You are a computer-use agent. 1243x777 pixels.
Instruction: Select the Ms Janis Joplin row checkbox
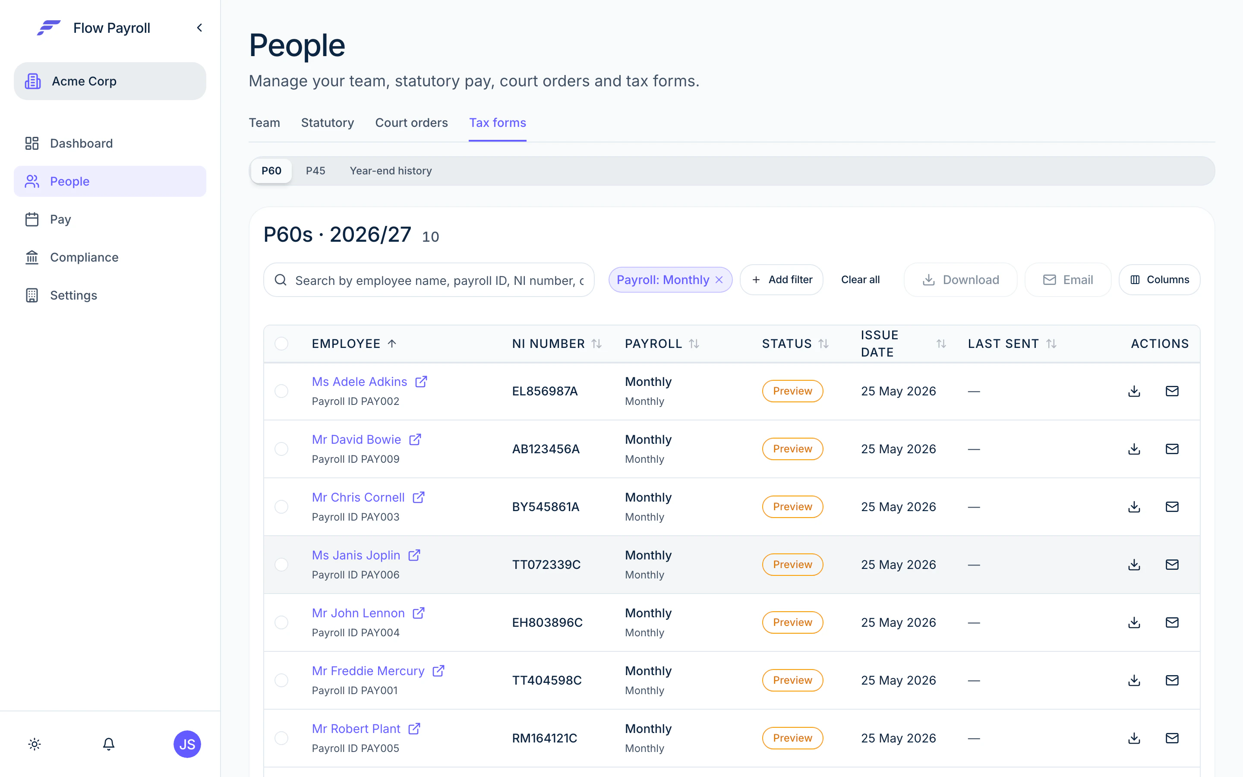coord(281,565)
